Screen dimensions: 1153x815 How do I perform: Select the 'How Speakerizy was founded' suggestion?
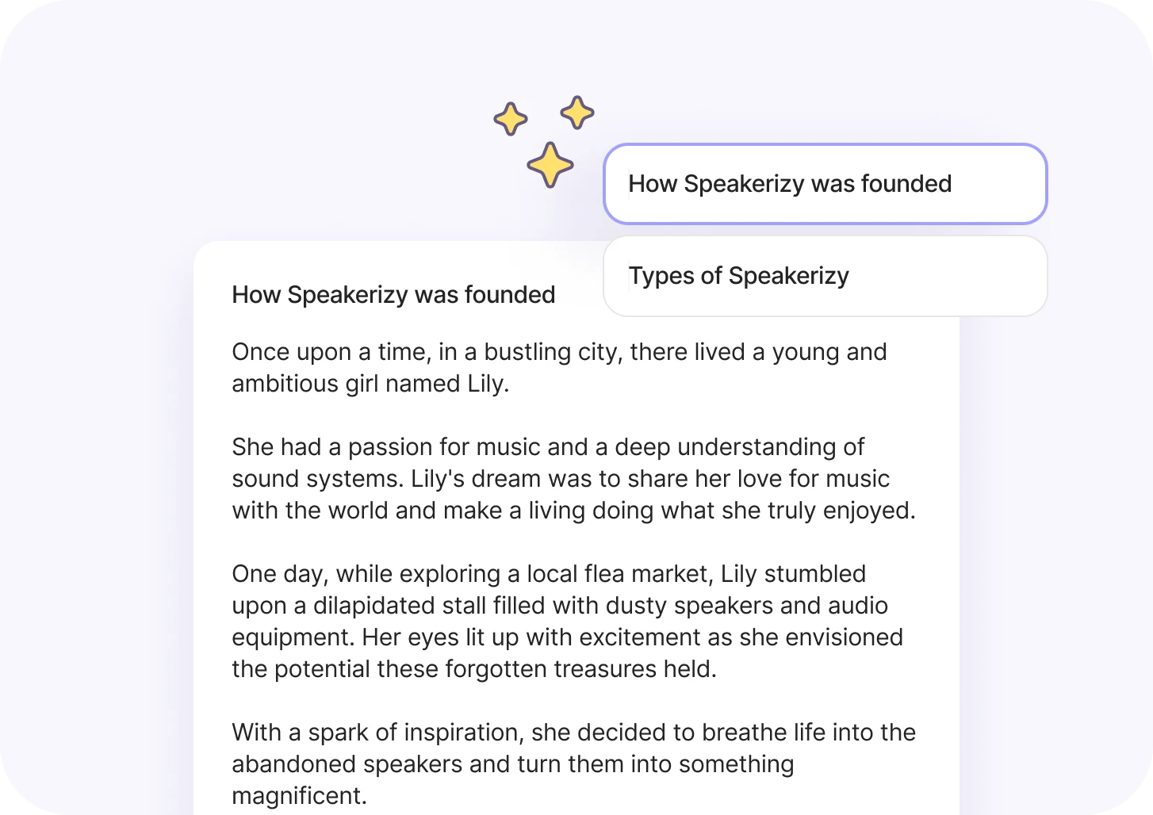[825, 184]
